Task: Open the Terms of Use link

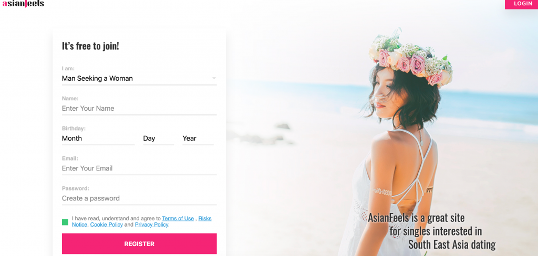Action: (178, 219)
